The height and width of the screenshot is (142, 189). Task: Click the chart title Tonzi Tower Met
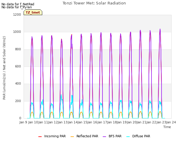pyautogui.click(x=94, y=3)
